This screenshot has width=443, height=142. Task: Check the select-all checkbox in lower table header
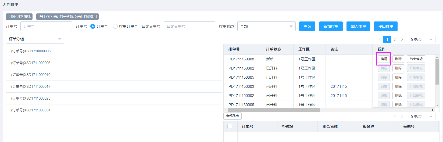230,126
